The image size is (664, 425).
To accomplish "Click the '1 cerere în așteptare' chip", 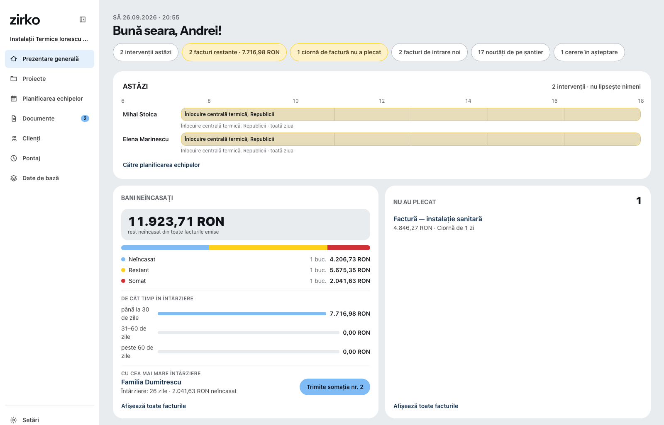I will [x=589, y=52].
